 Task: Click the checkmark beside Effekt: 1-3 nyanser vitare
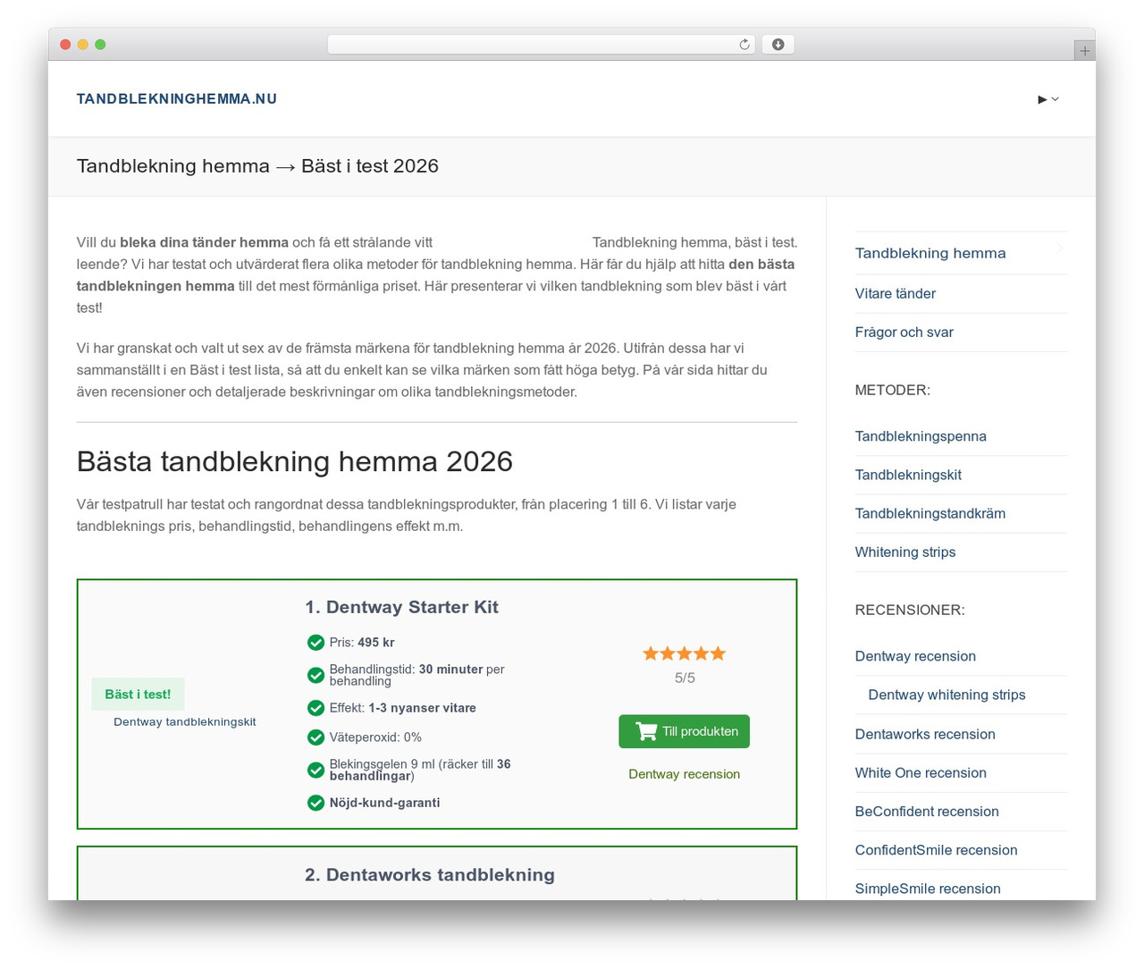click(x=315, y=708)
